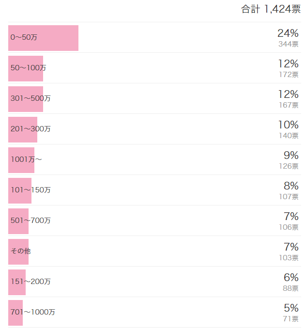The width and height of the screenshot is (306, 332).
Task: Click the 172票 vote count label
Action: pyautogui.click(x=289, y=75)
